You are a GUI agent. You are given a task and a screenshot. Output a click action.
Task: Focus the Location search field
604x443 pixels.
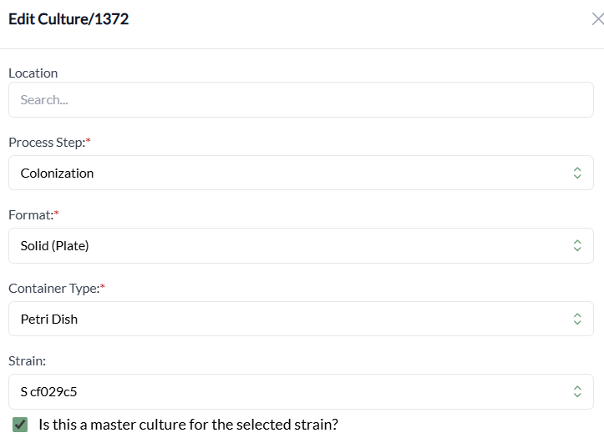(x=301, y=99)
